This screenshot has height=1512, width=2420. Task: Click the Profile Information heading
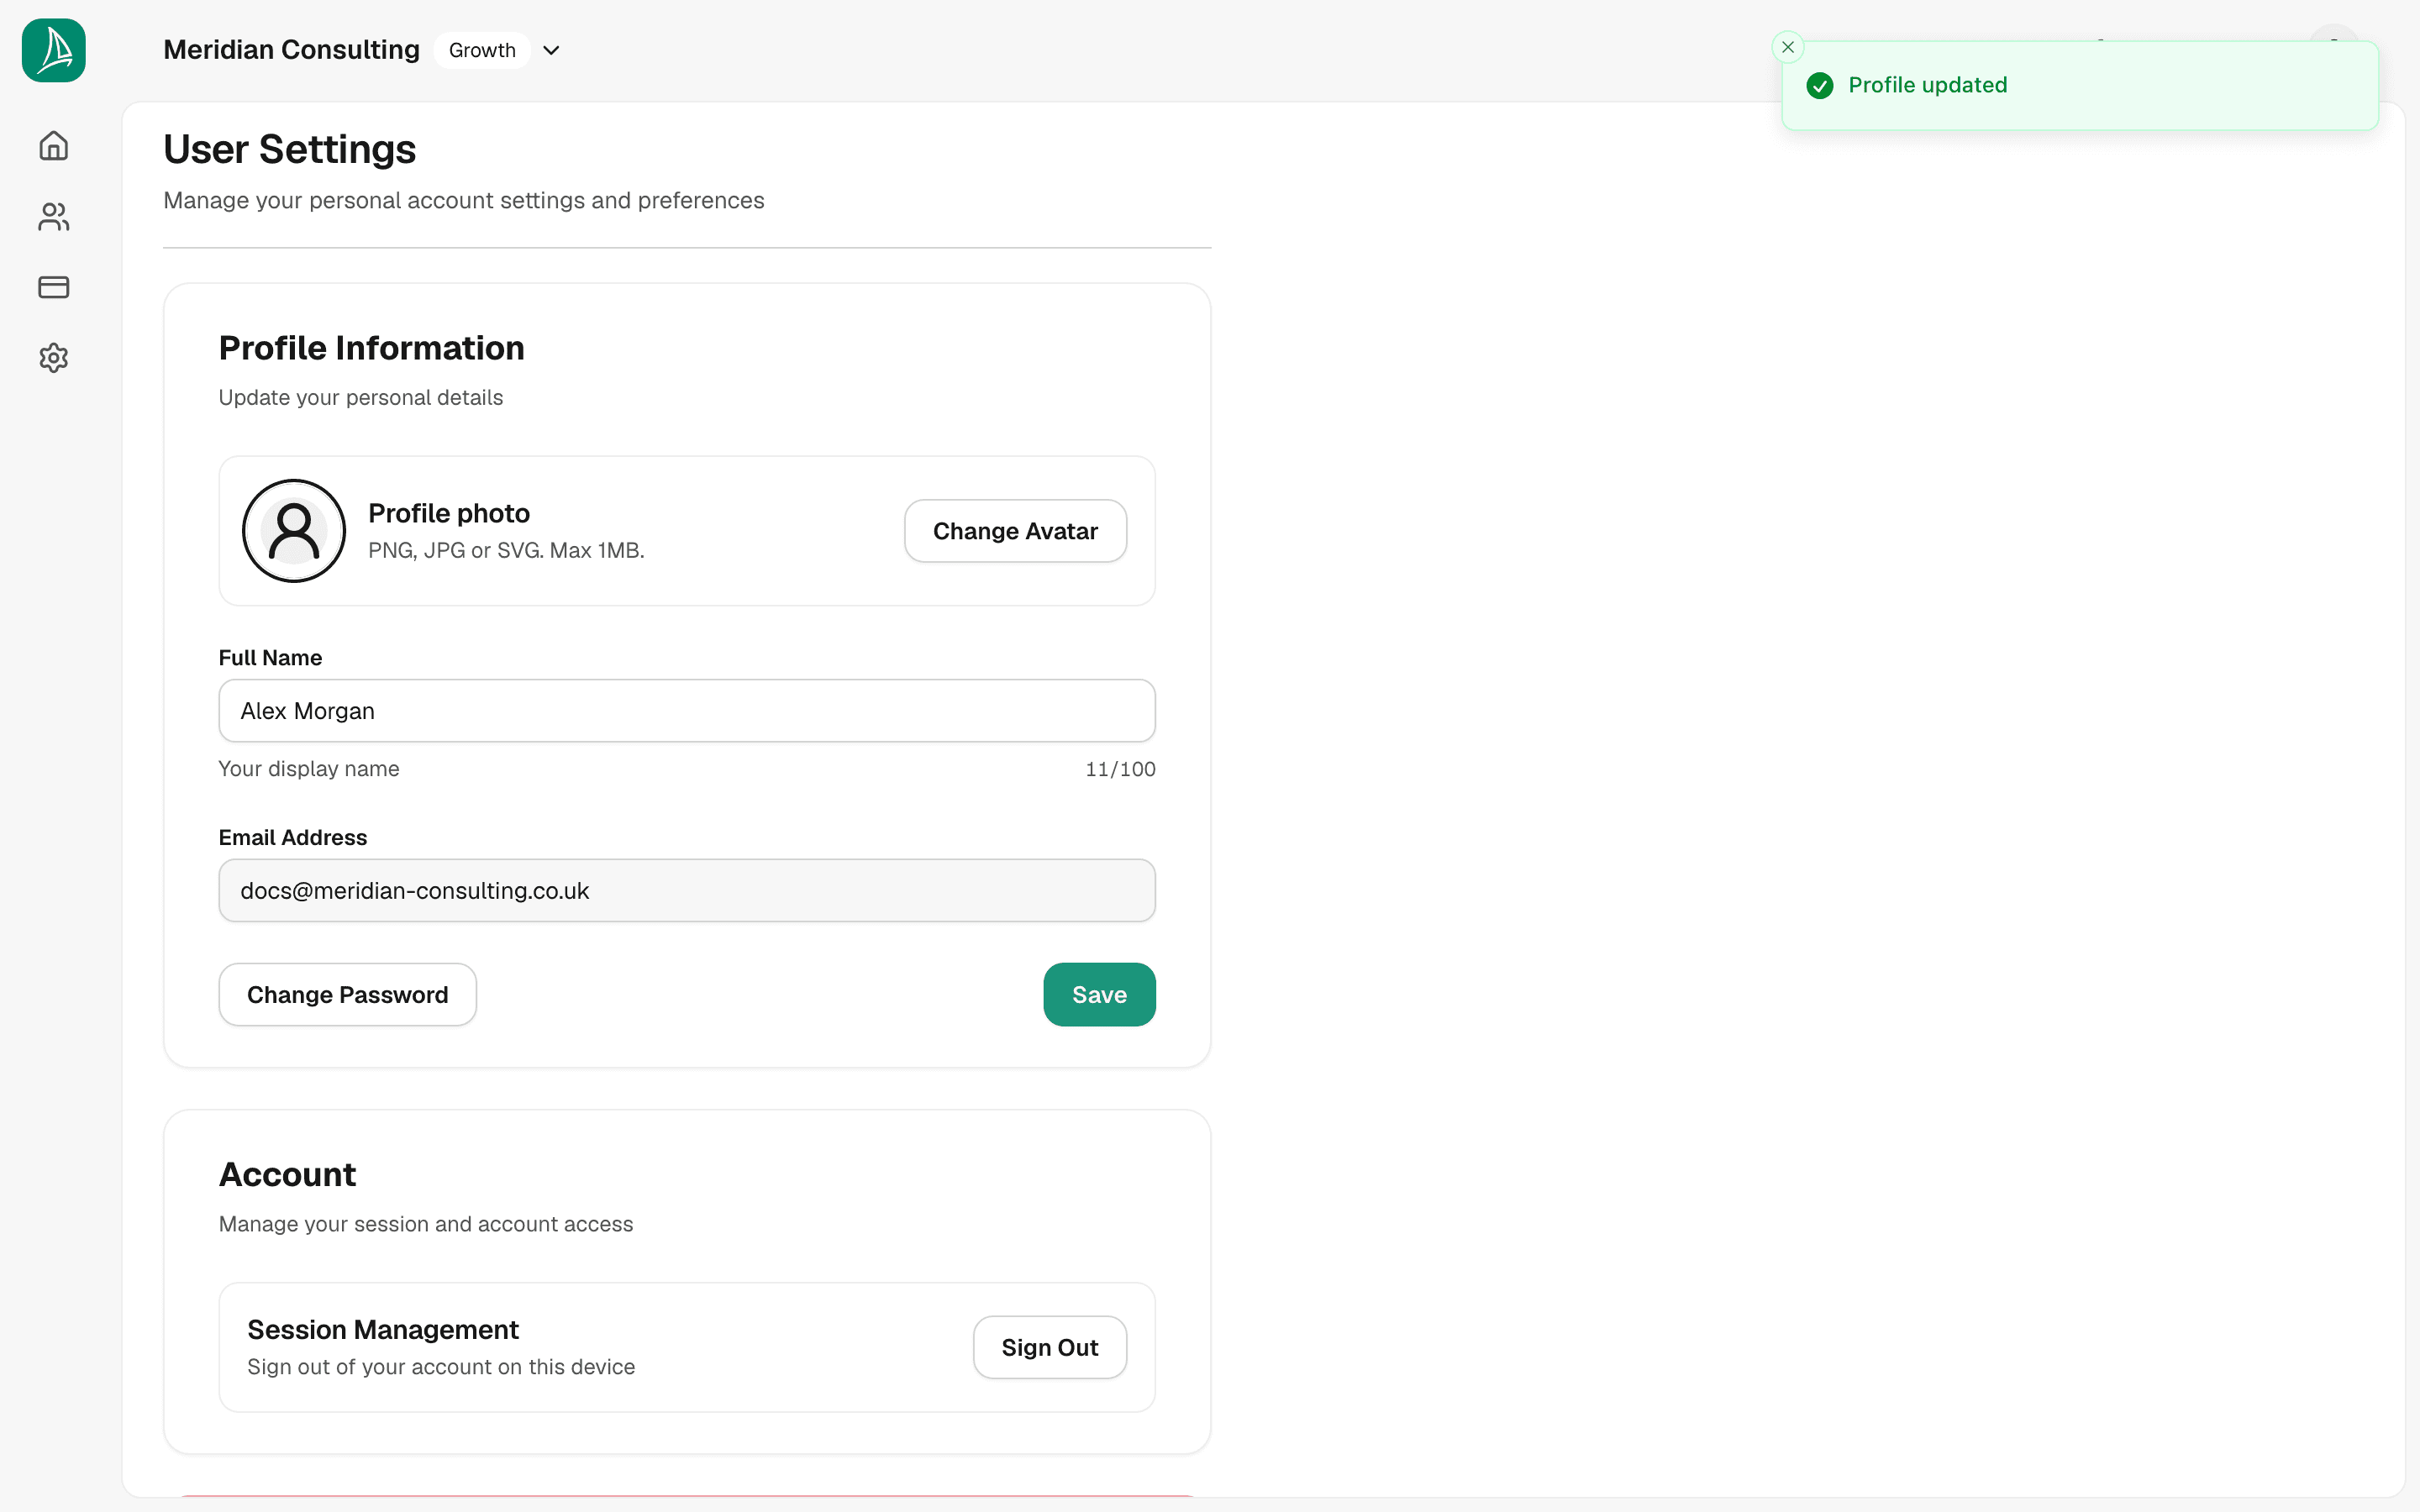pyautogui.click(x=371, y=348)
